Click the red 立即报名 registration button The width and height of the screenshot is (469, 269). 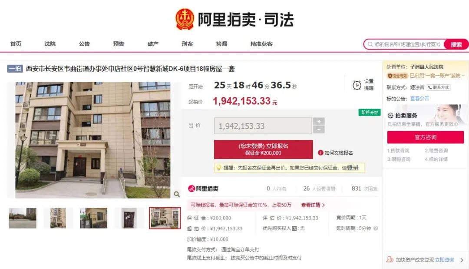pyautogui.click(x=263, y=149)
